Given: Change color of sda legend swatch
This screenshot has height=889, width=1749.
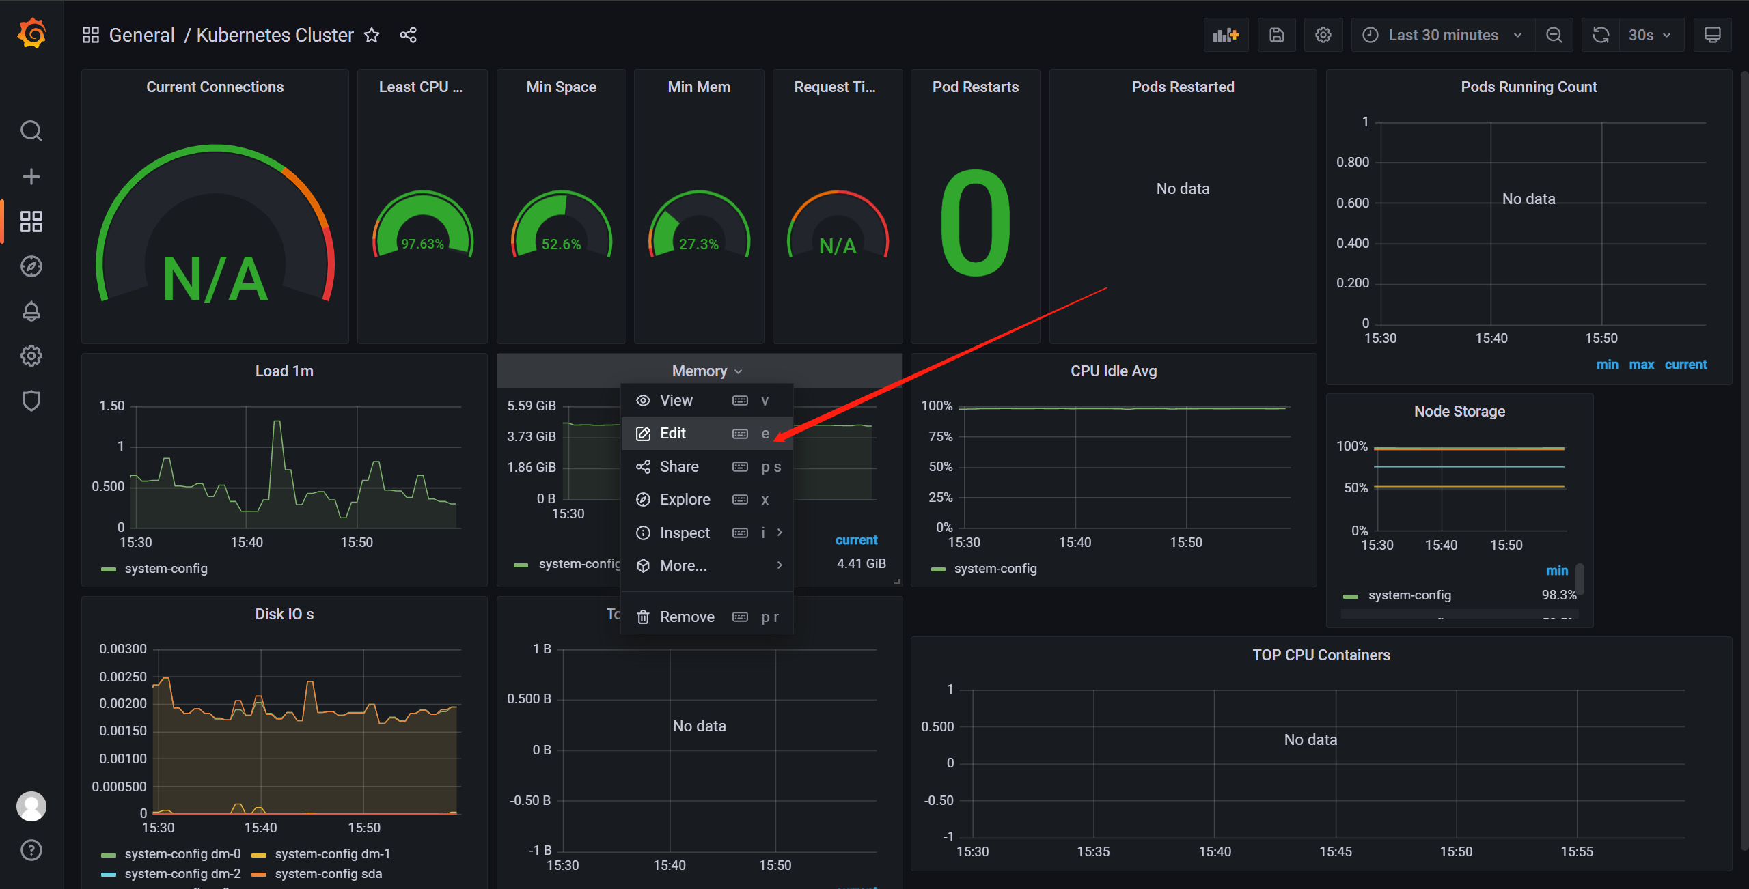Looking at the screenshot, I should point(259,875).
